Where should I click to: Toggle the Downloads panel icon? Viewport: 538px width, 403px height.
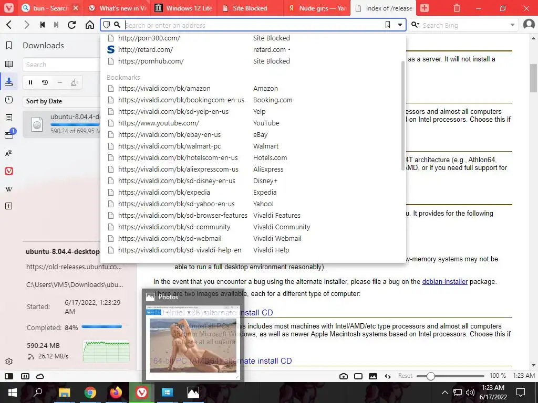(x=9, y=81)
